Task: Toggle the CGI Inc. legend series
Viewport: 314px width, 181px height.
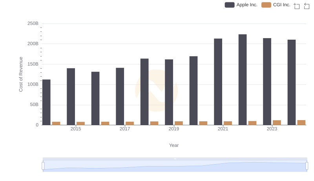Action: click(x=276, y=5)
